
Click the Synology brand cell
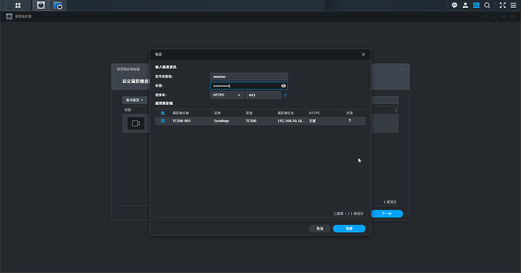tap(221, 121)
